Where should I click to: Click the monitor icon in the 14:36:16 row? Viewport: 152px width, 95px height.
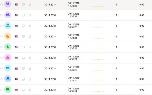tap(23, 79)
